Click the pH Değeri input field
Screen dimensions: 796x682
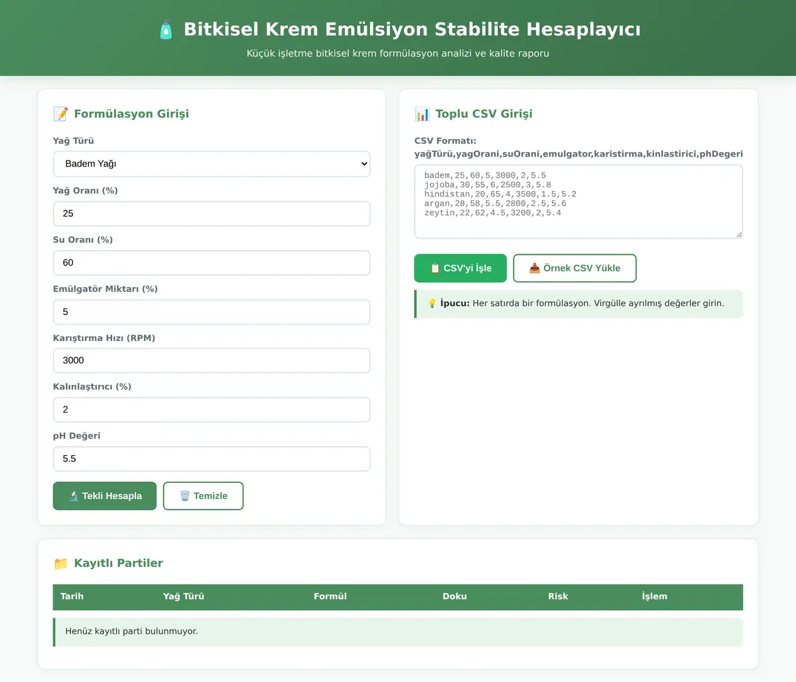[212, 458]
